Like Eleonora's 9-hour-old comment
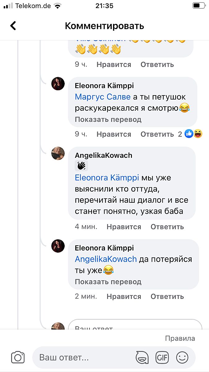This screenshot has height=372, width=209. (x=114, y=134)
